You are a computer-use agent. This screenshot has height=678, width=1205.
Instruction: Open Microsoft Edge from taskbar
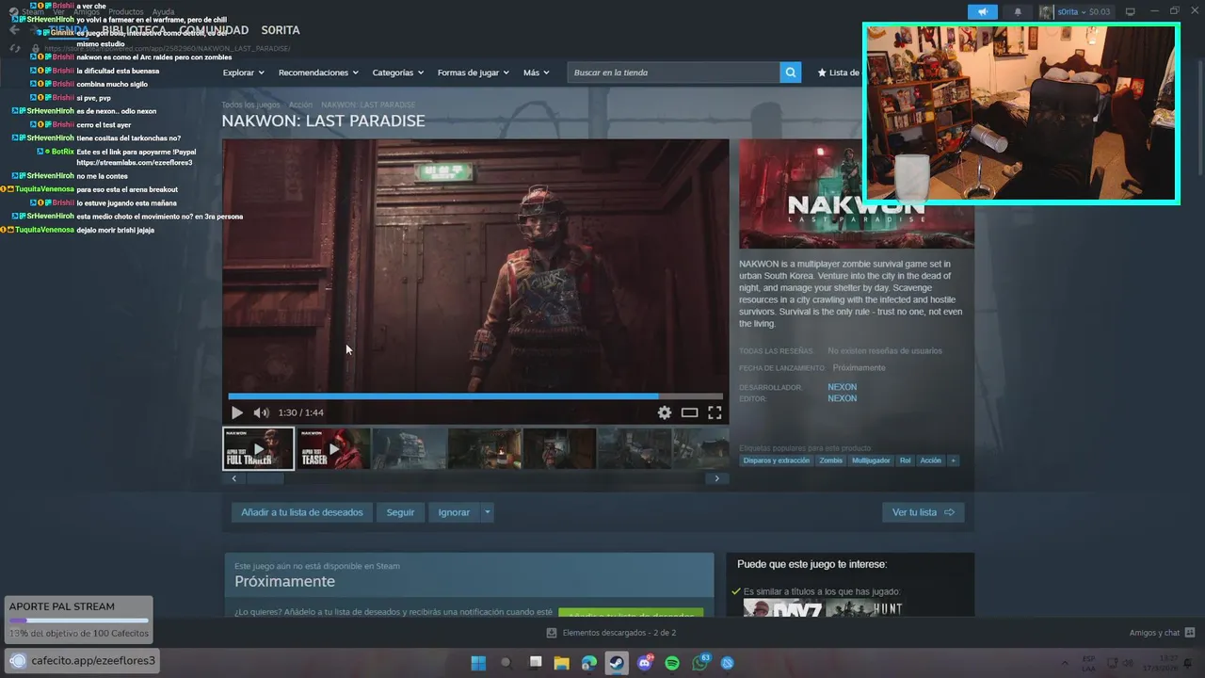[589, 663]
